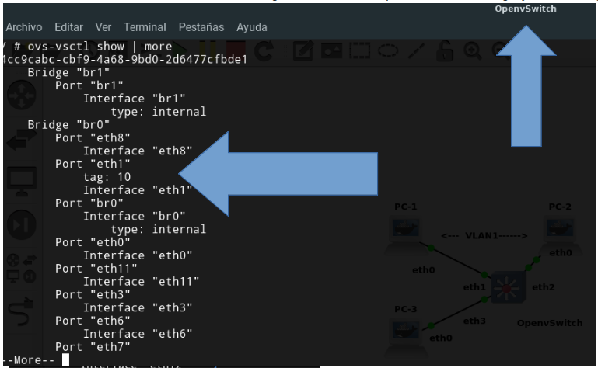The width and height of the screenshot is (598, 368).
Task: Click the zoom in magnifier icon
Action: click(x=472, y=51)
